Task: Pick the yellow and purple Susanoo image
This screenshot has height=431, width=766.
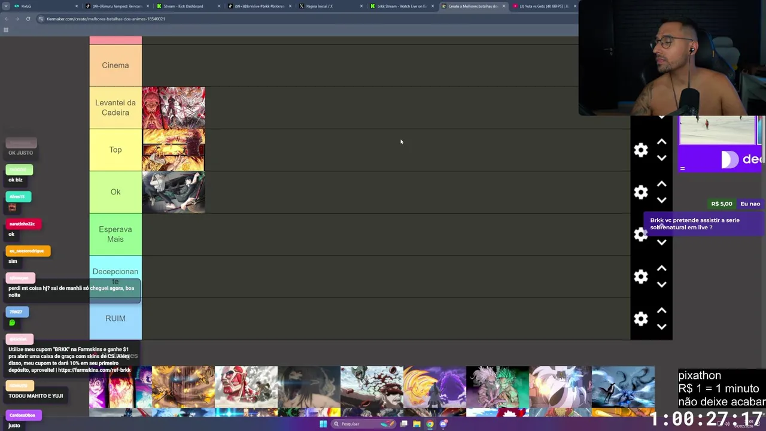Action: (434, 387)
